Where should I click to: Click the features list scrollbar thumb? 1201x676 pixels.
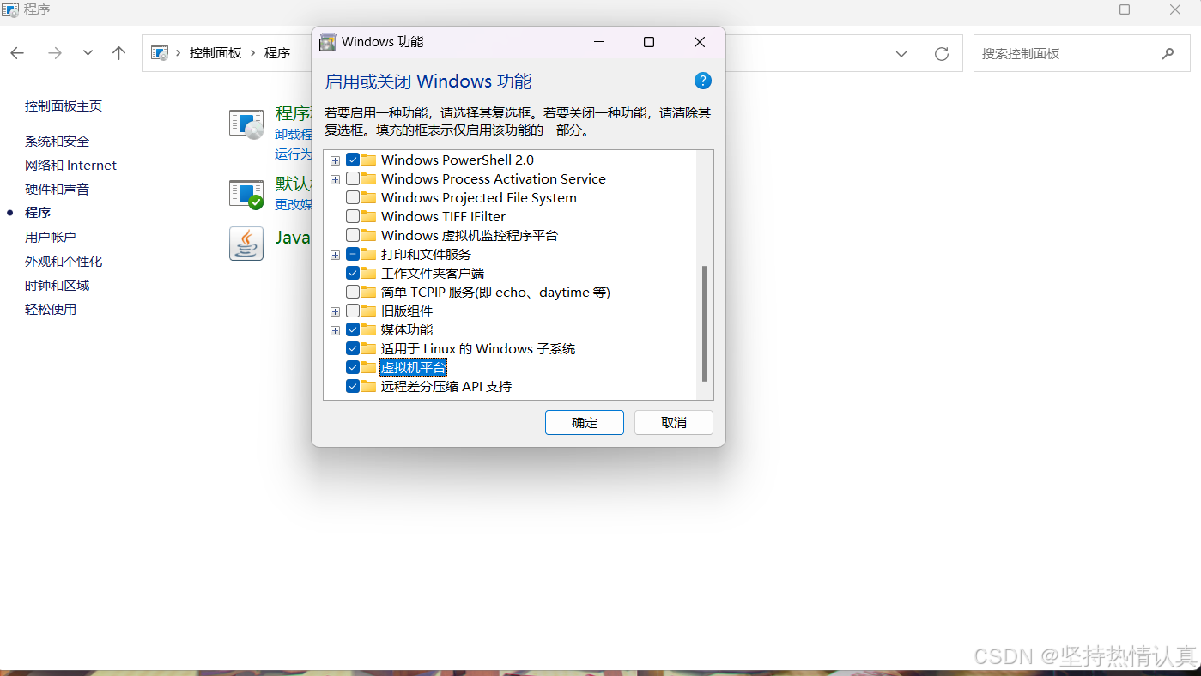pos(705,323)
